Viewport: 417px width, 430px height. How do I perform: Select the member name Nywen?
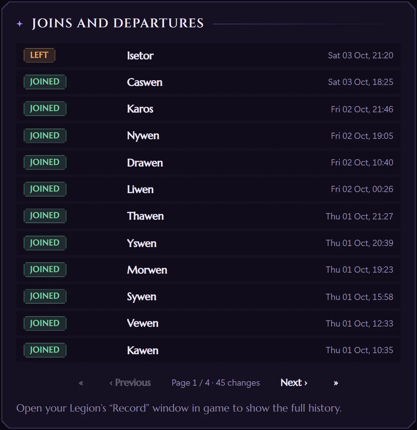143,136
